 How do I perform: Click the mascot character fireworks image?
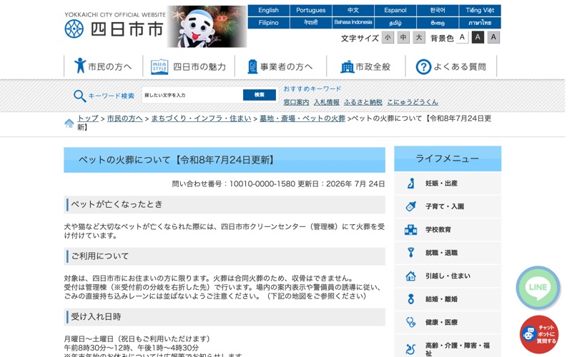207,26
